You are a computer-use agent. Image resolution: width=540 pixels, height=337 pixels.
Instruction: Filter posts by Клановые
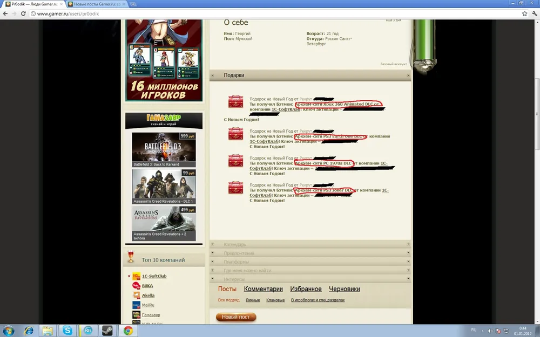point(275,300)
